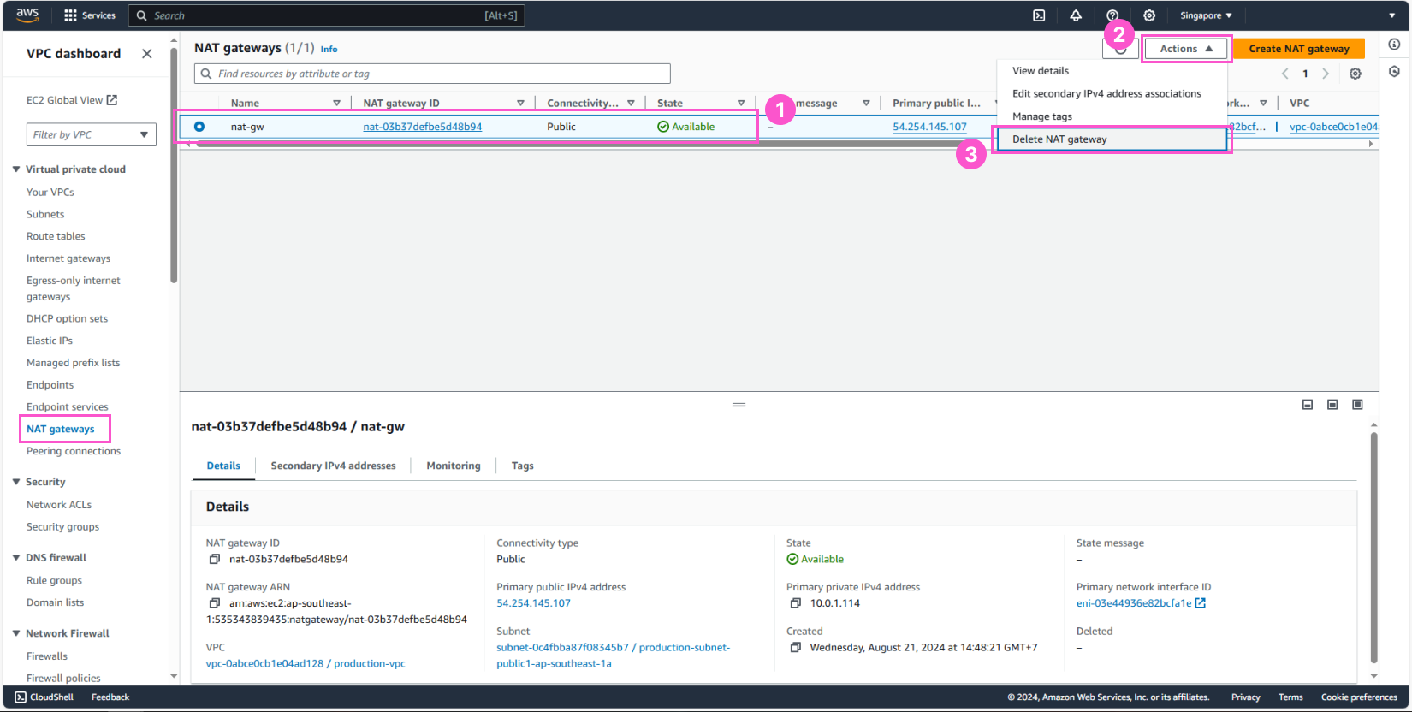
Task: Open the notifications bell
Action: click(x=1076, y=15)
